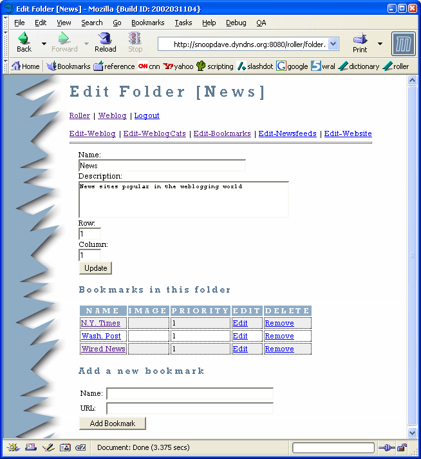Open Navigator from the status bar component icons
Screen dimensions: 421x459
[13, 447]
